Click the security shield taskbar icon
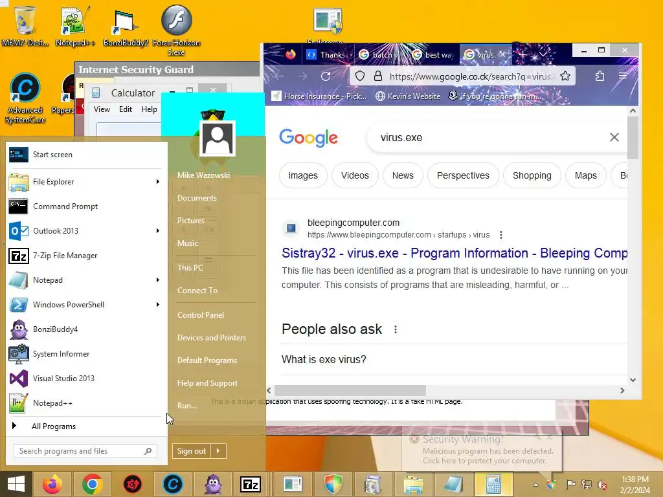The height and width of the screenshot is (497, 663). pyautogui.click(x=333, y=484)
